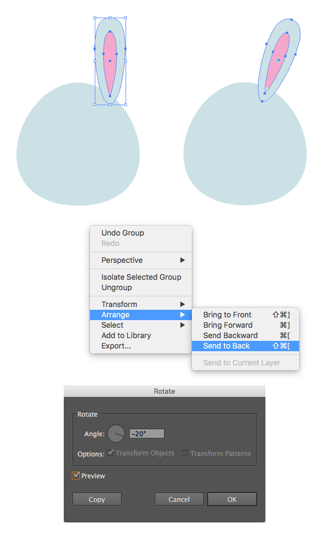Enable the Transform Patterns checkbox
Image resolution: width=327 pixels, height=535 pixels.
[185, 453]
